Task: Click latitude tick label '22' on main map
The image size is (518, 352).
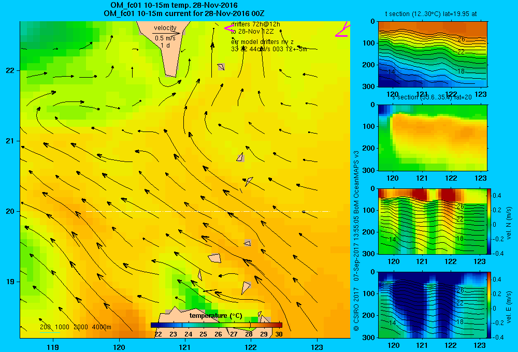Action: coord(10,71)
